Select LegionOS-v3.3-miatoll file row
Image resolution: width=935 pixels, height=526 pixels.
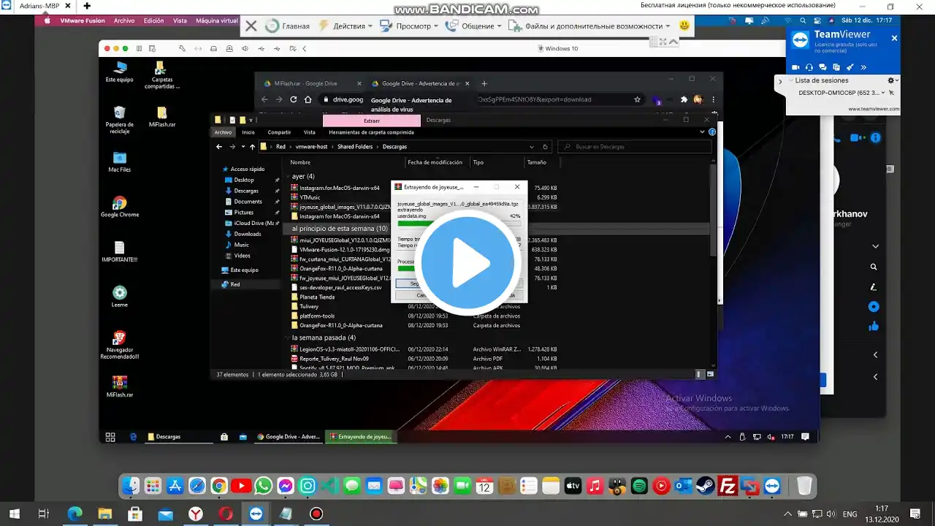[424, 349]
